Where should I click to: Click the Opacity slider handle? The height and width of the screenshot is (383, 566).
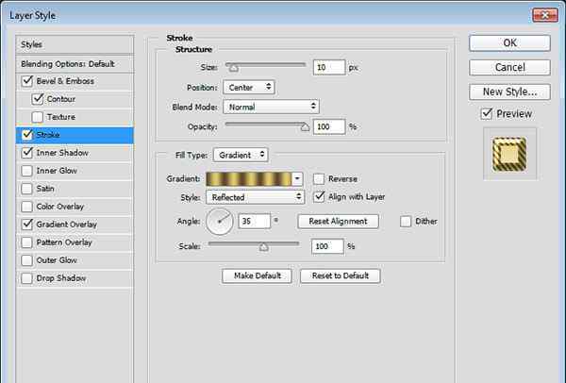[305, 127]
